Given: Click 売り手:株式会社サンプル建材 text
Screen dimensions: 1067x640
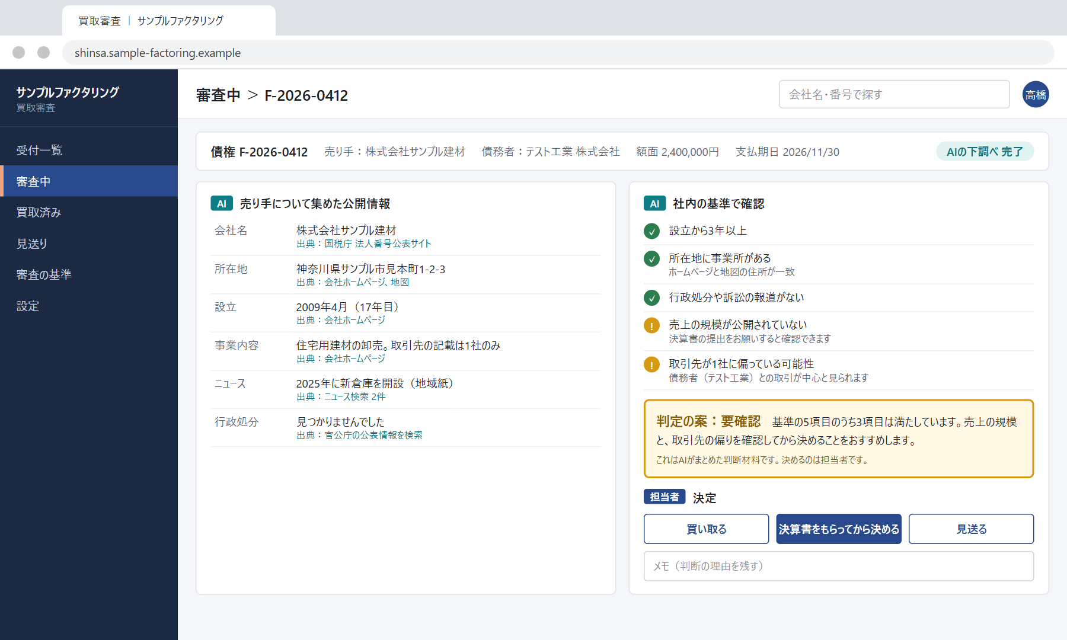Looking at the screenshot, I should [x=395, y=152].
